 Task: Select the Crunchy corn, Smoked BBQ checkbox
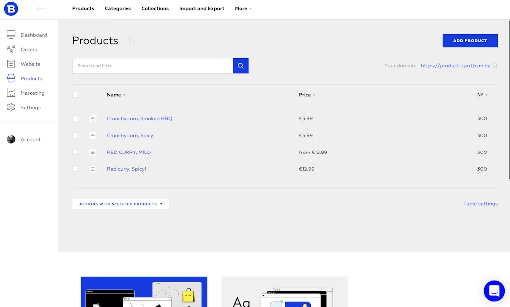click(x=75, y=118)
